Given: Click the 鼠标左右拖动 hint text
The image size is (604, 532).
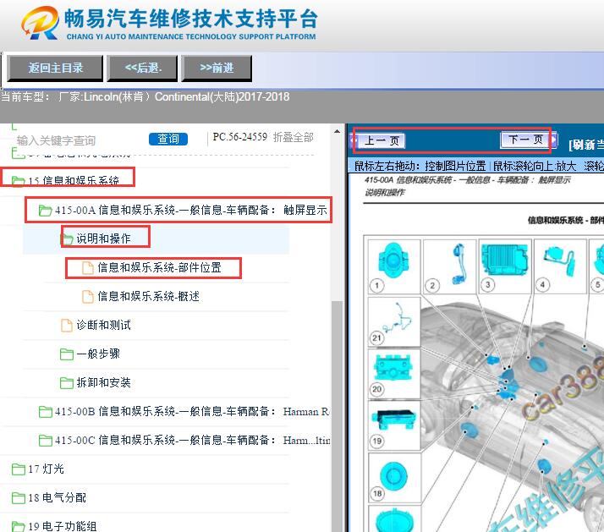Looking at the screenshot, I should point(420,166).
